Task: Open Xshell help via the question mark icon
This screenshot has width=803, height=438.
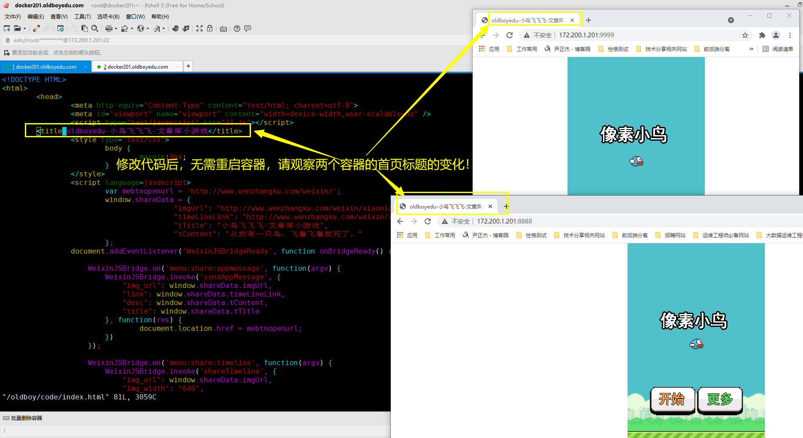Action: (237, 28)
